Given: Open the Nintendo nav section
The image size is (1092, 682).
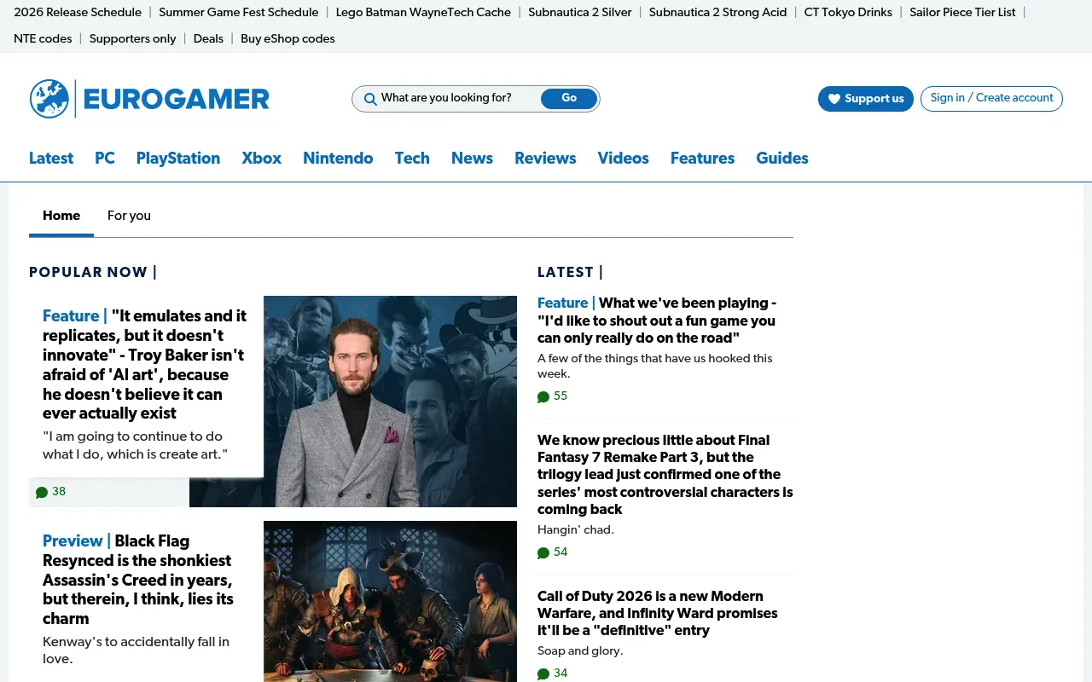Looking at the screenshot, I should 338,159.
